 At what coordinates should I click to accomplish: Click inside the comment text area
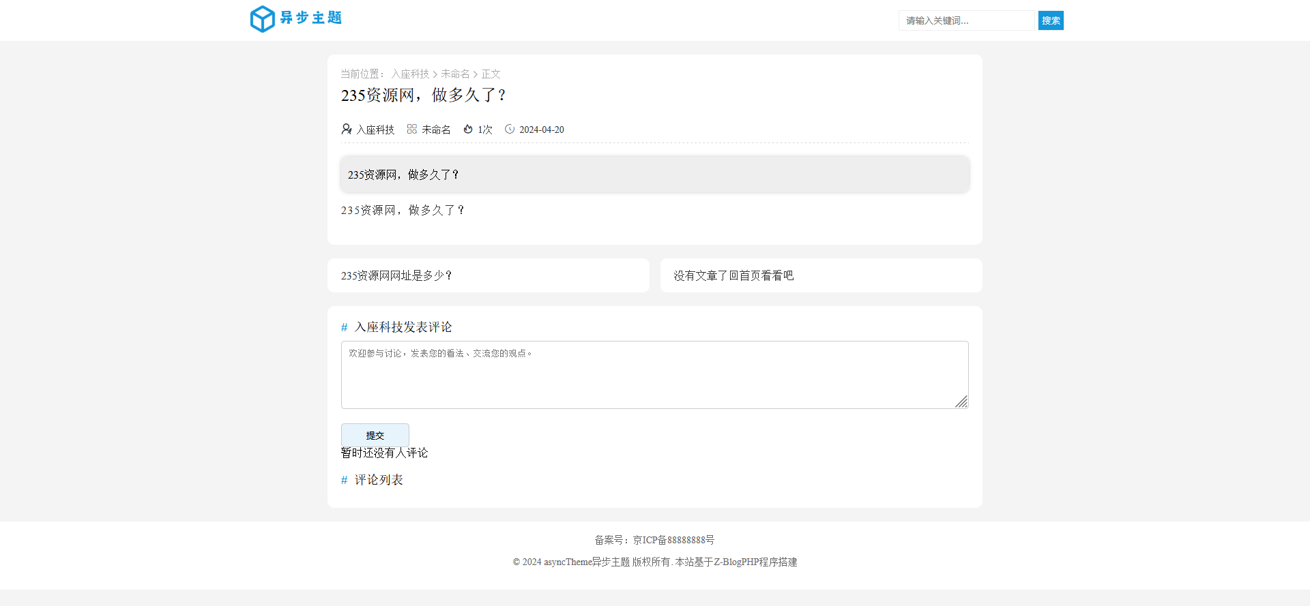pyautogui.click(x=654, y=374)
